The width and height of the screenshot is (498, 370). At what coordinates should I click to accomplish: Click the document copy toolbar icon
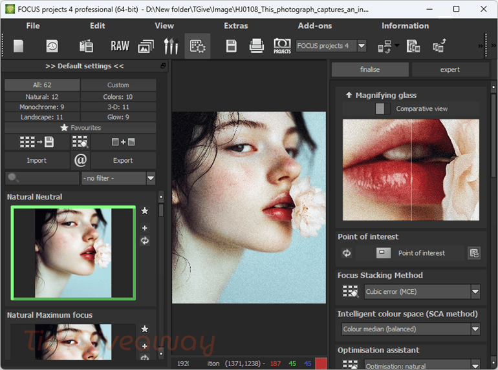click(x=413, y=46)
